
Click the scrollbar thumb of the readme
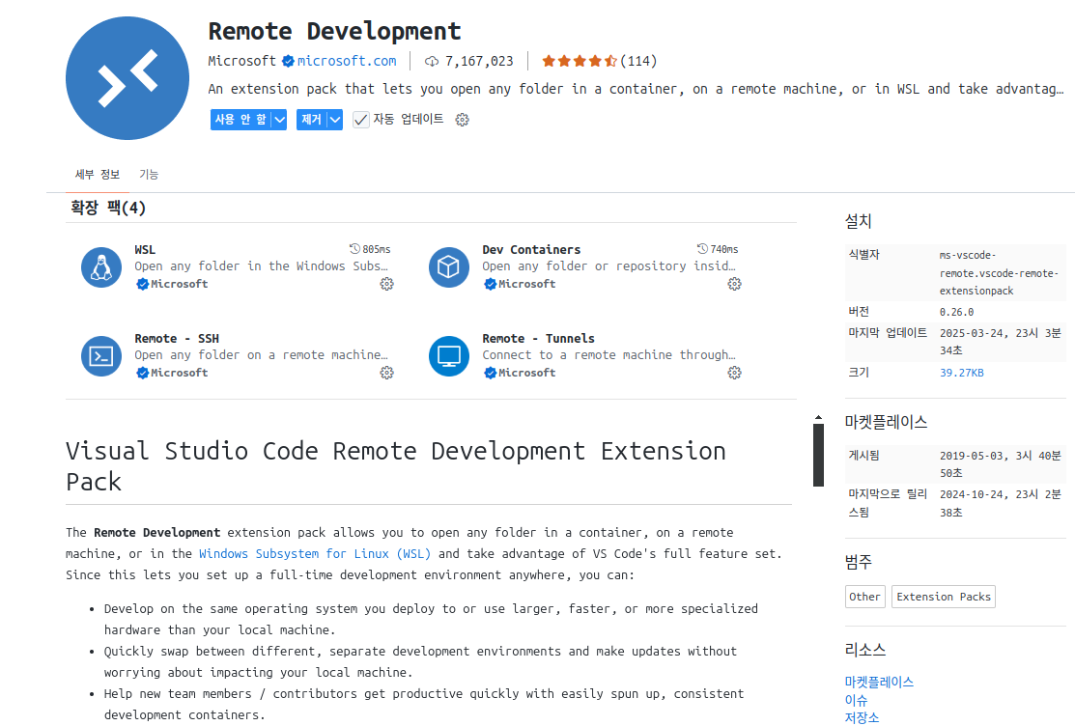tap(818, 456)
